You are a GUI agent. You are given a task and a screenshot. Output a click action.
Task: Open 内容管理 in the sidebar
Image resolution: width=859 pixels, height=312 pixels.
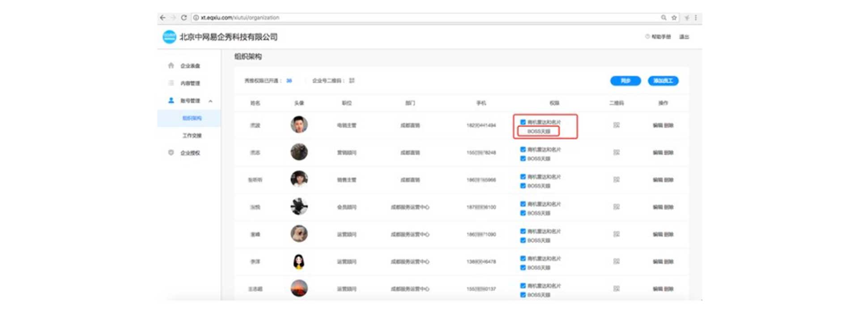coord(190,84)
